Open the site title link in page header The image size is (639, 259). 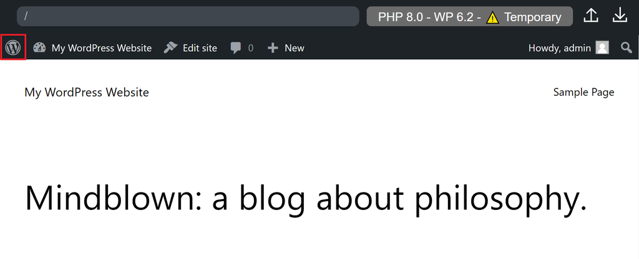(87, 92)
